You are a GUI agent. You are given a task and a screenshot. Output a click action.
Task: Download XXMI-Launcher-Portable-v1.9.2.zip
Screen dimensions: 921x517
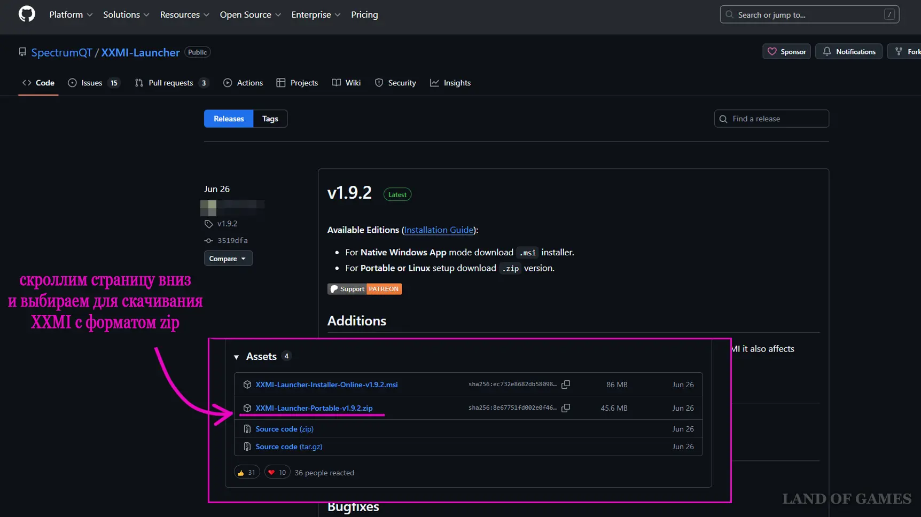point(314,408)
